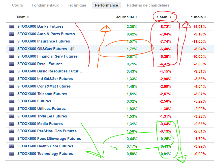Click EU flag icon beside Financial Serv Futures
Image resolution: width=214 pixels, height=167 pixels.
tap(12, 56)
